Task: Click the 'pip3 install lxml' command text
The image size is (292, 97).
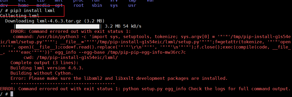Action: tap(32, 11)
